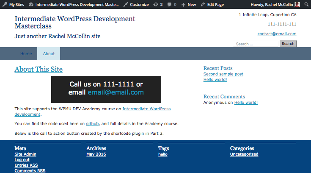Open the Second sample post link
This screenshot has width=311, height=173.
223,74
